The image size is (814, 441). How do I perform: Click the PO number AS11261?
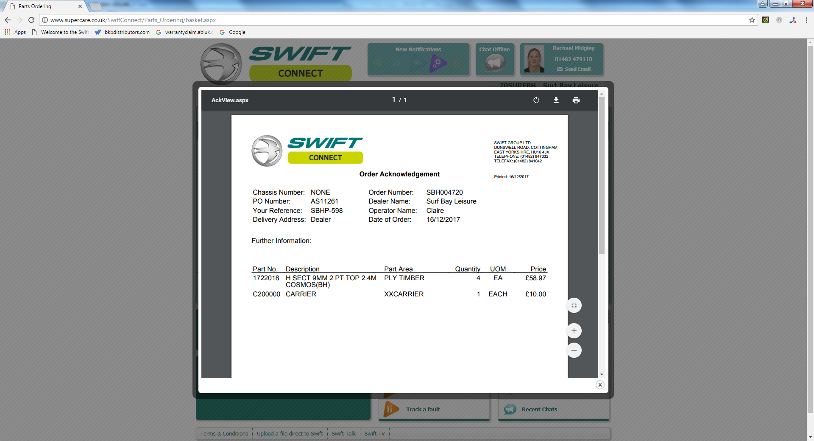pyautogui.click(x=324, y=201)
